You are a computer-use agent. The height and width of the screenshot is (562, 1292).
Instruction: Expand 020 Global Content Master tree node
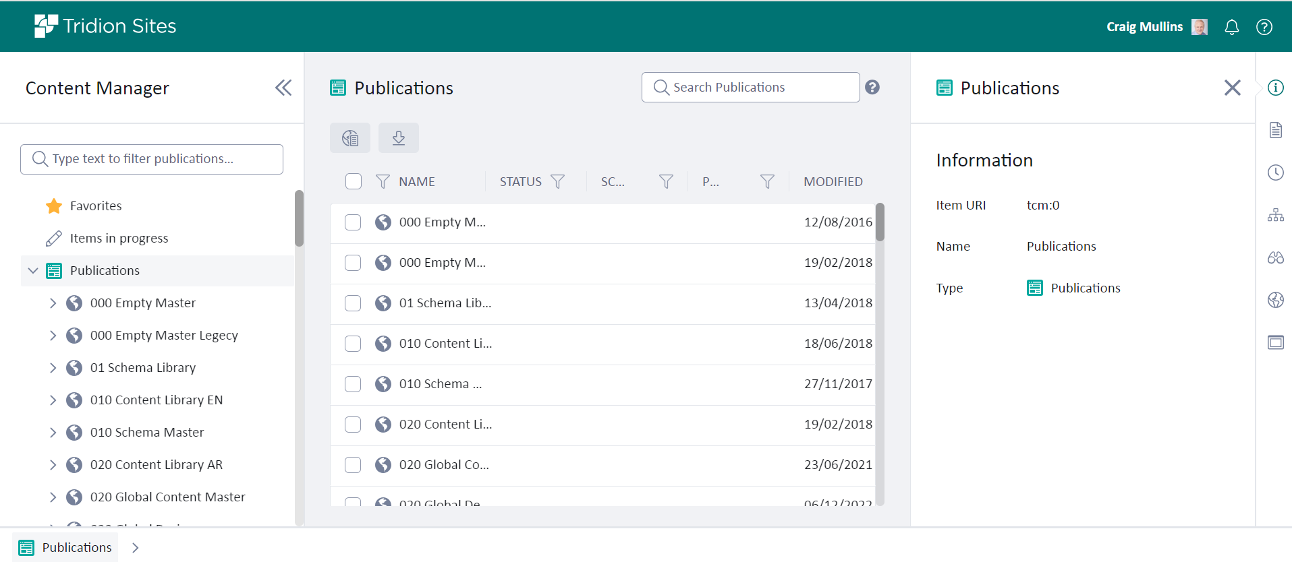coord(53,497)
